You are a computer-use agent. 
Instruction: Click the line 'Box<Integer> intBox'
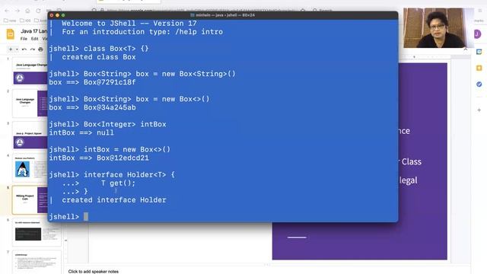click(x=125, y=124)
